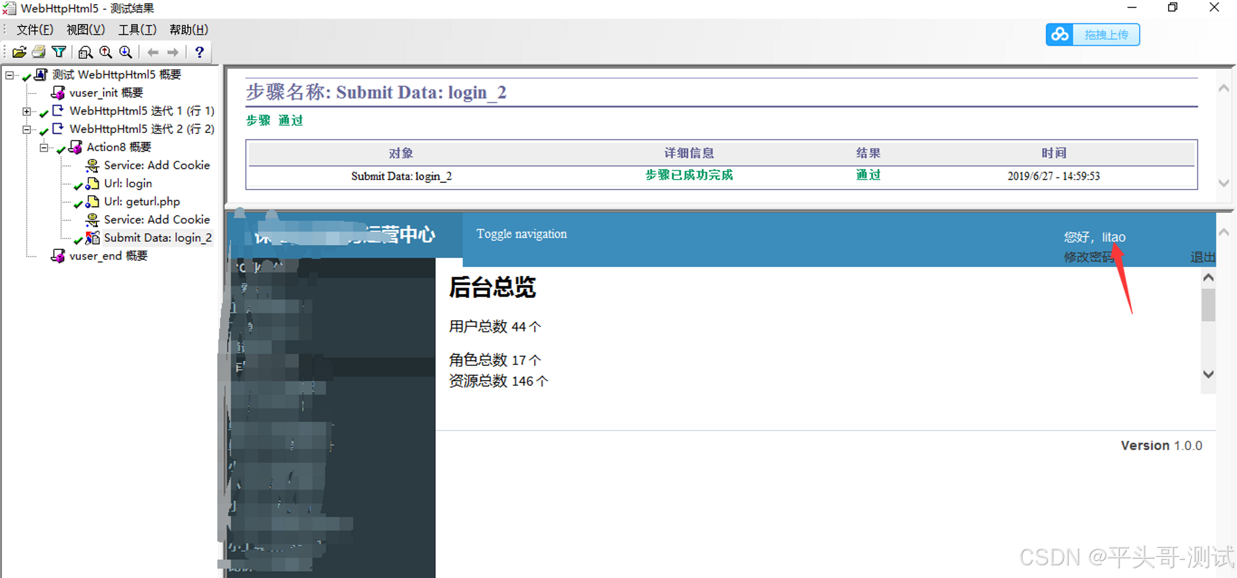Click the 后台总览 heading

(493, 287)
